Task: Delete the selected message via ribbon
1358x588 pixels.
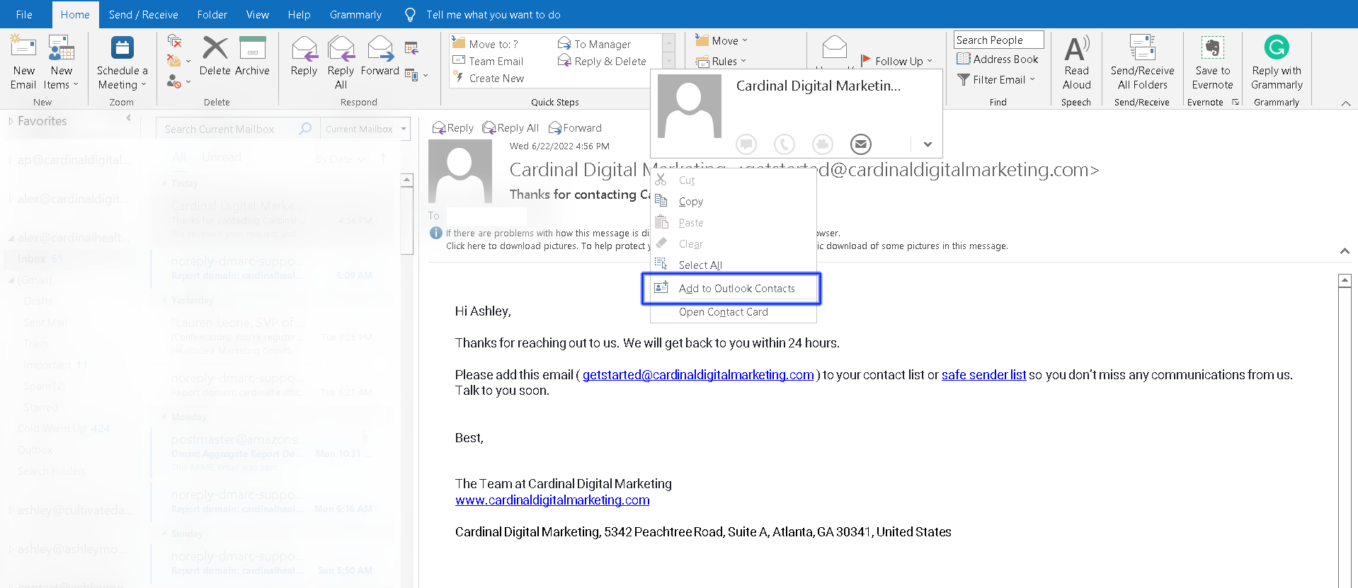Action: tap(215, 56)
